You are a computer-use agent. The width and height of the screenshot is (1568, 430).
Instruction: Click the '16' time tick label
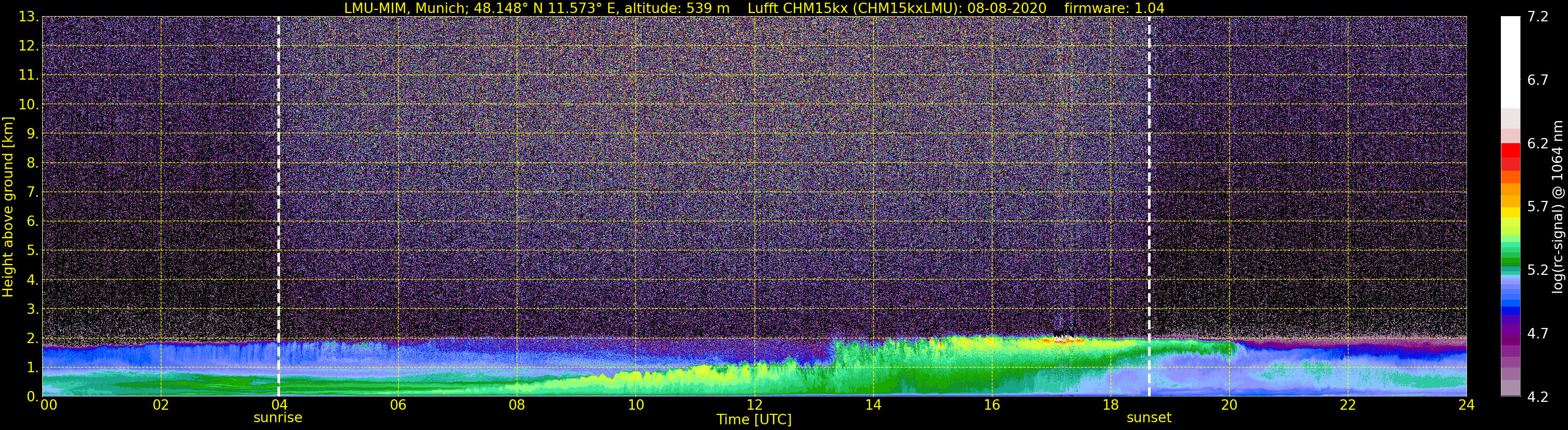tap(991, 405)
